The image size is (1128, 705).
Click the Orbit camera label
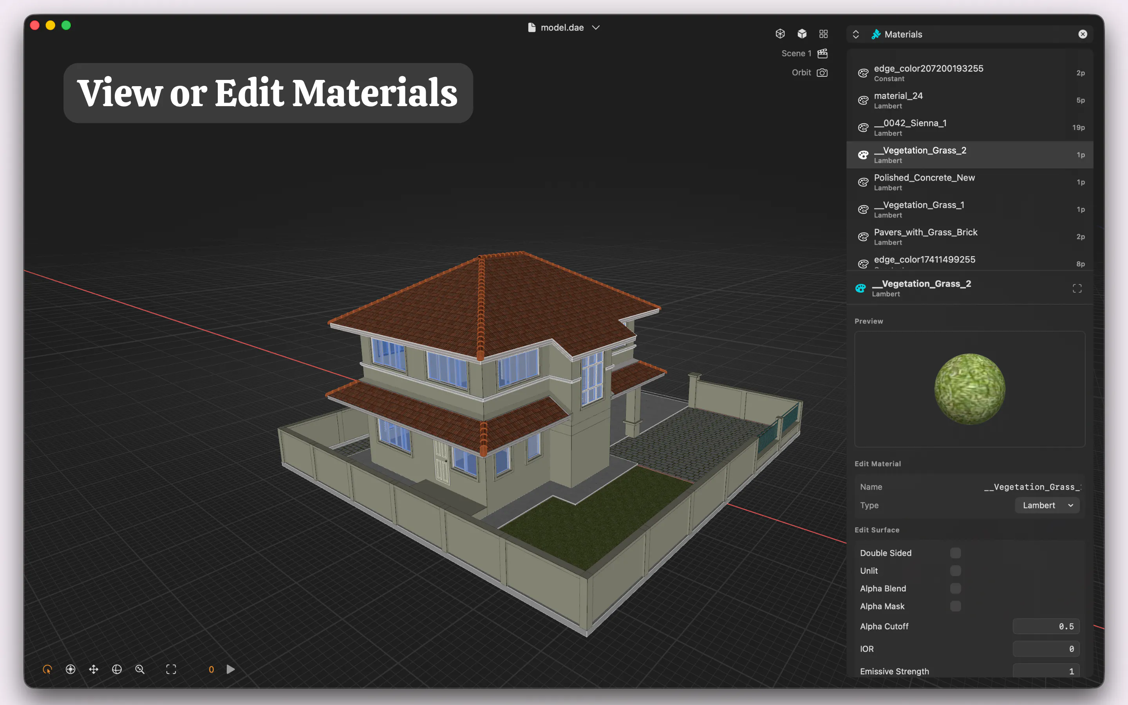[801, 73]
